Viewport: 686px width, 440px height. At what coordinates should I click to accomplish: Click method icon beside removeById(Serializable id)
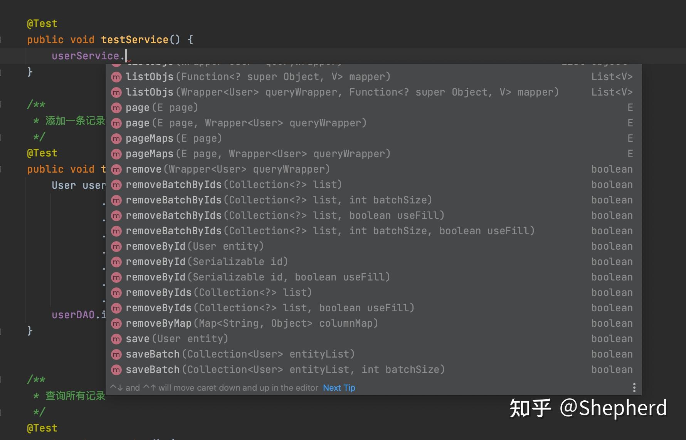pos(116,262)
